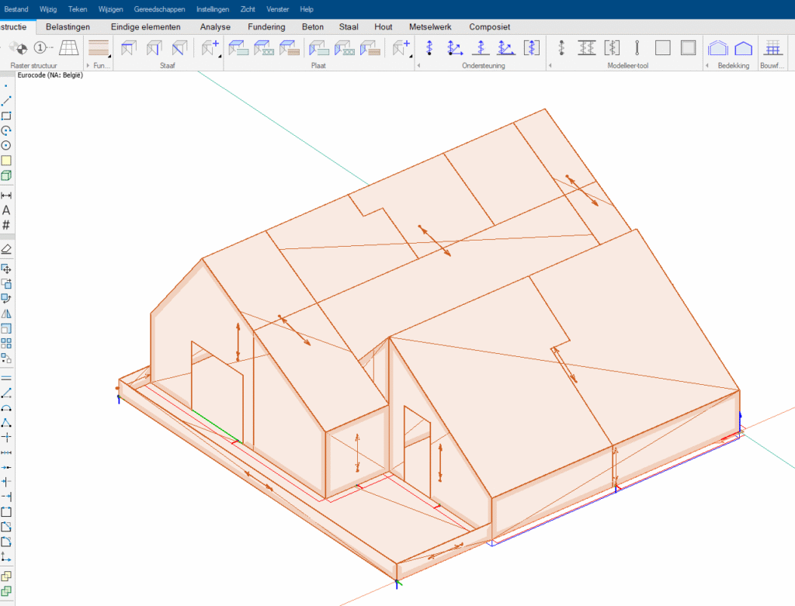Activate the eraser tool

tap(6, 249)
